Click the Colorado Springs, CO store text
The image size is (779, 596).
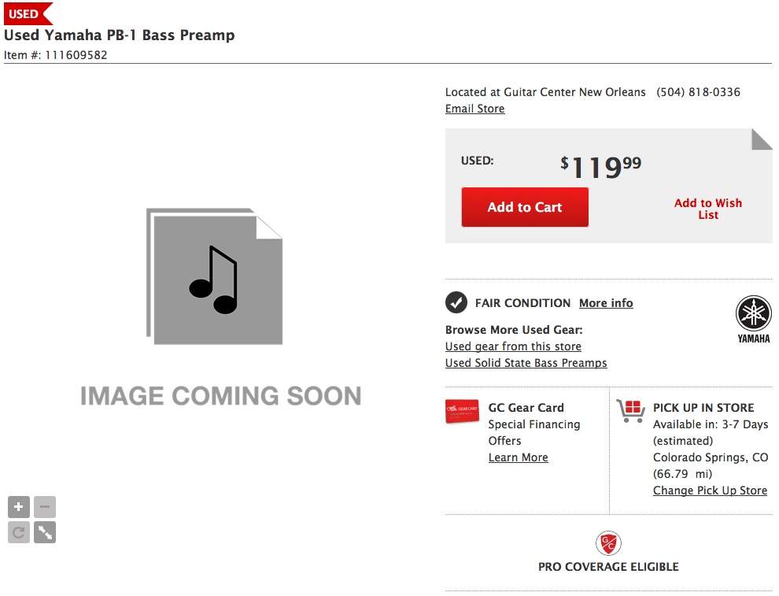(x=711, y=457)
